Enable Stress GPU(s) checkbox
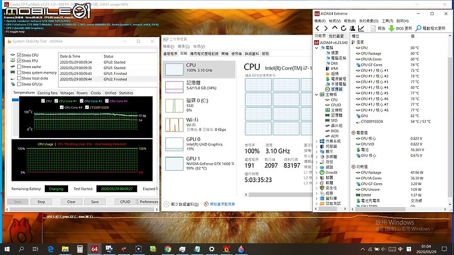454x255 pixels. [x=19, y=84]
